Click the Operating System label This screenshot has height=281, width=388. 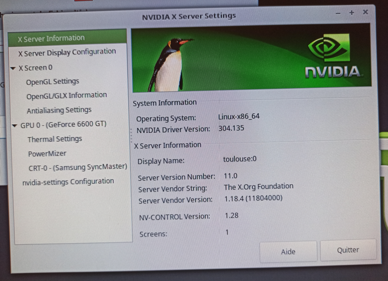pos(166,118)
